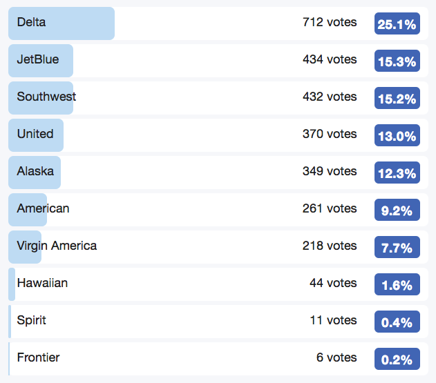
Task: Click the 15.2% percentage badge
Action: pos(397,98)
